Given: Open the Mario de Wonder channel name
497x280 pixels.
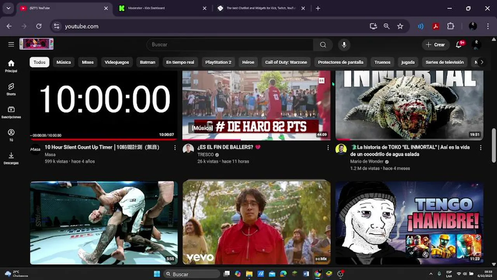Looking at the screenshot, I should tap(367, 161).
